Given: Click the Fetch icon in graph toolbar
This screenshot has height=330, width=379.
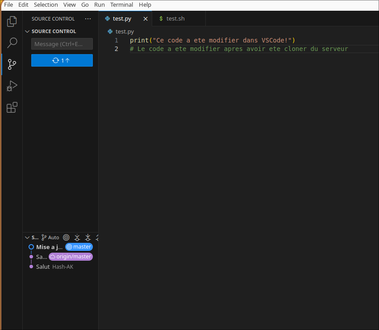Looking at the screenshot, I should (77, 237).
